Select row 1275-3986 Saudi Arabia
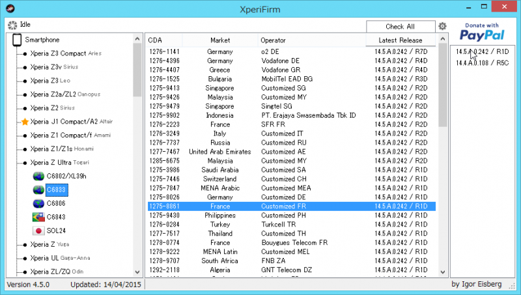The image size is (521, 295). click(x=291, y=170)
